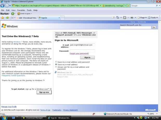Select Save my e-mail address and password
The height and width of the screenshot is (120, 161).
click(x=56, y=62)
